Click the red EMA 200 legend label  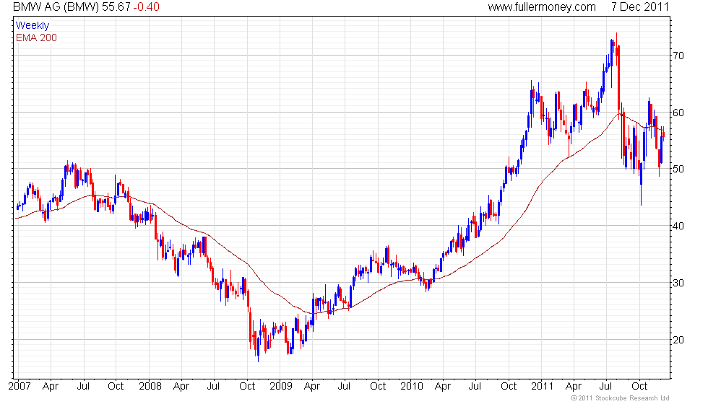pos(36,38)
